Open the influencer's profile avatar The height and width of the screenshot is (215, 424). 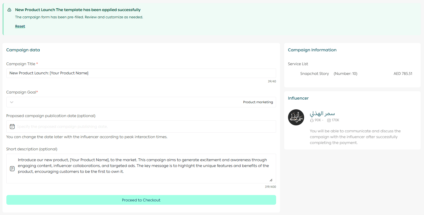[296, 117]
